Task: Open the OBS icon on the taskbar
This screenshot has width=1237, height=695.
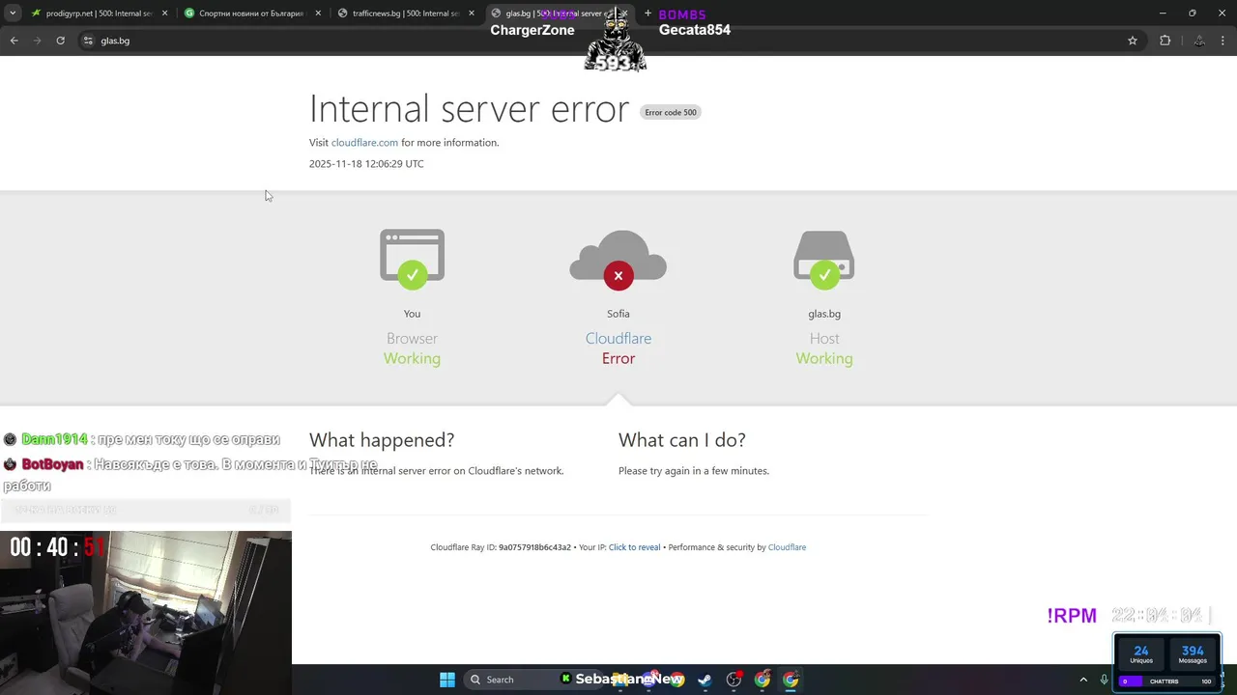Action: click(x=734, y=680)
